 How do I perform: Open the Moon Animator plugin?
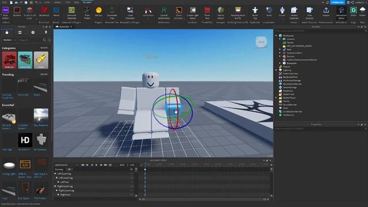pos(179,13)
